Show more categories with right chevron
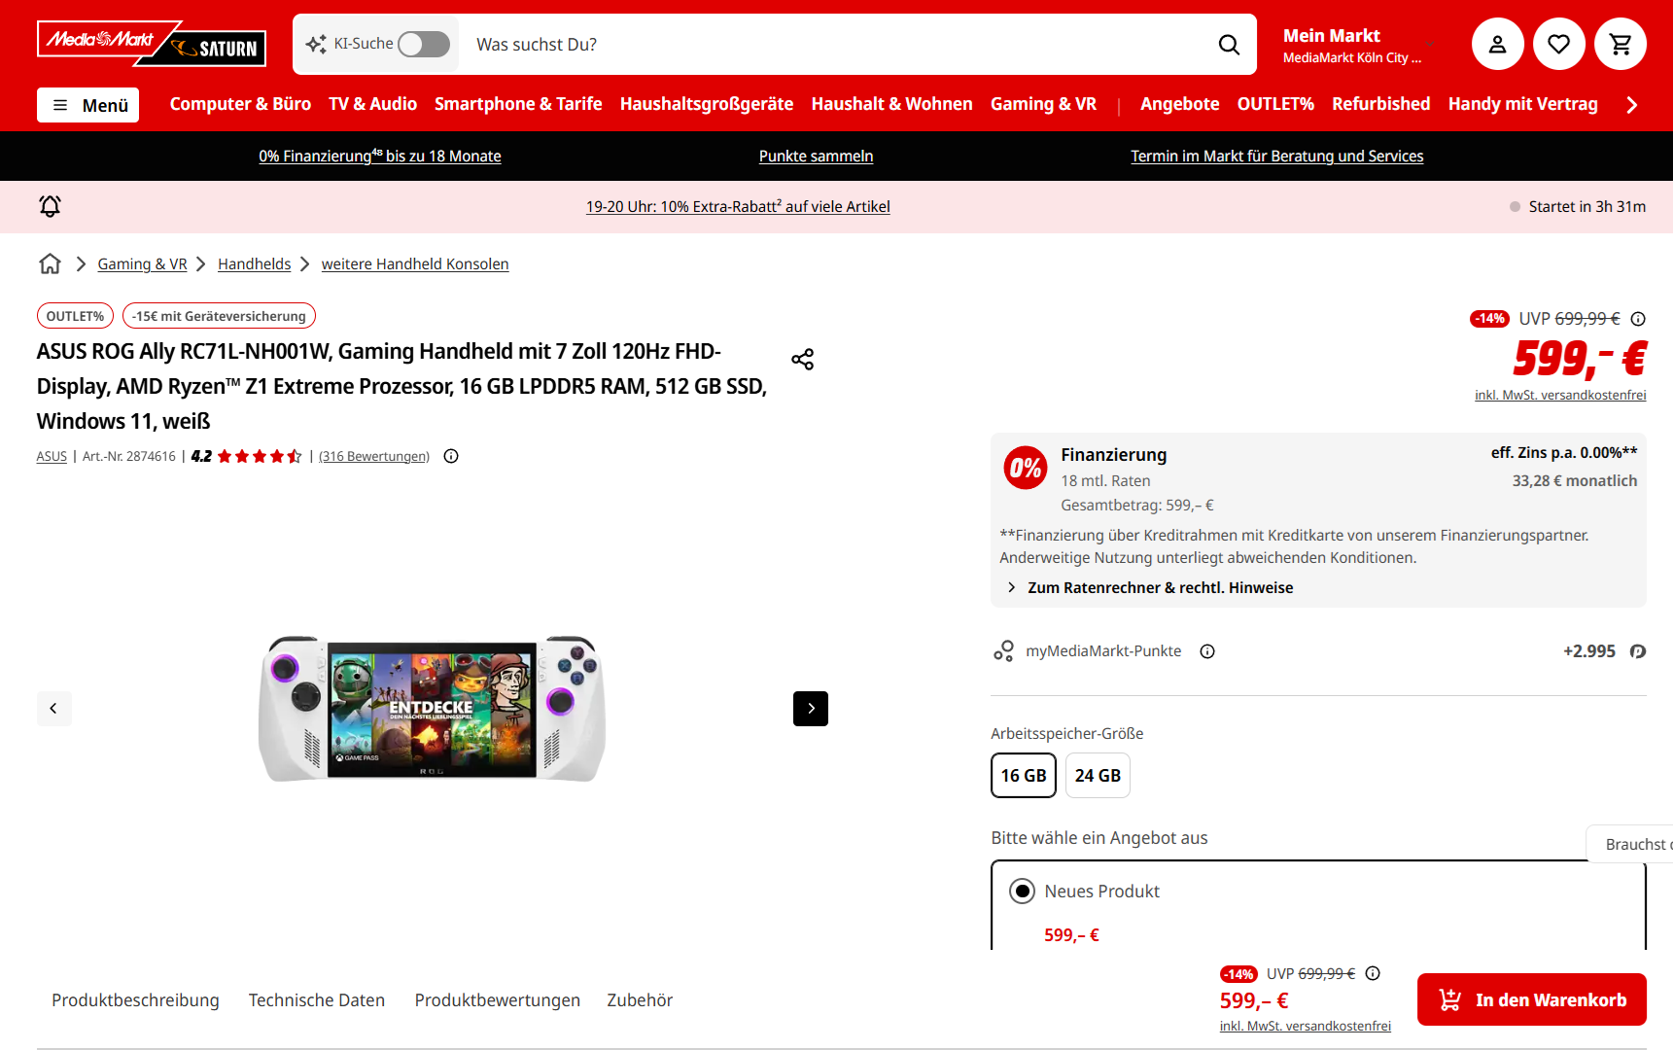The image size is (1673, 1050). pos(1631,105)
